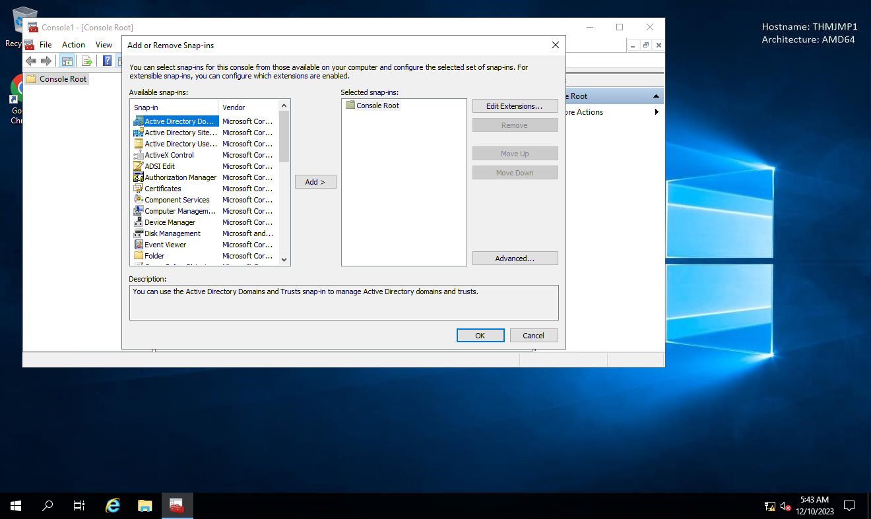This screenshot has width=871, height=519.
Task: Select the Component Services snap-in icon
Action: coord(139,200)
